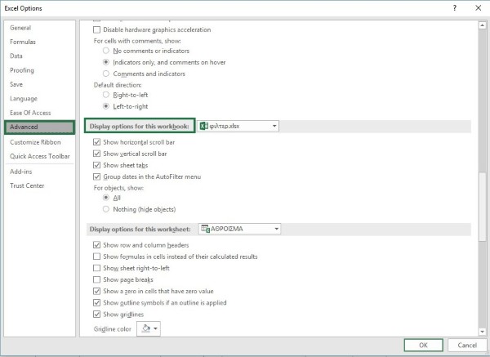Toggle Group dates in the AutoFilter menu
The image size is (490, 357).
coord(97,177)
